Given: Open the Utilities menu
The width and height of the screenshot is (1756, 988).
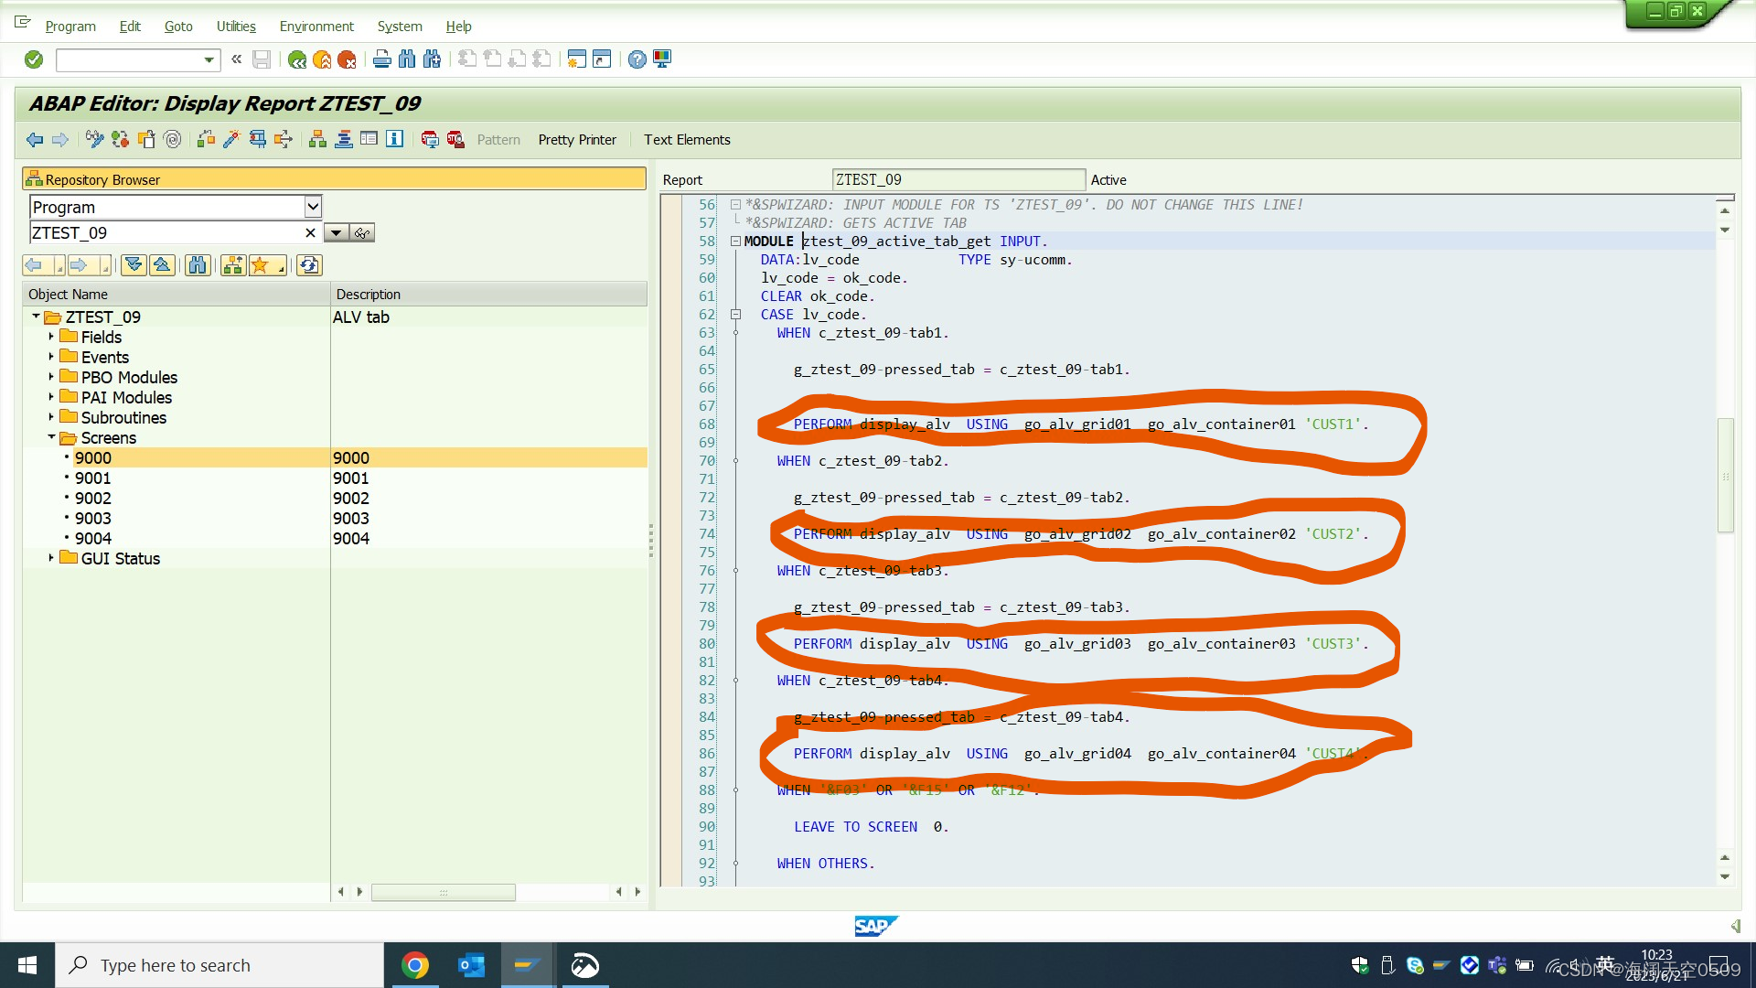Looking at the screenshot, I should (235, 27).
